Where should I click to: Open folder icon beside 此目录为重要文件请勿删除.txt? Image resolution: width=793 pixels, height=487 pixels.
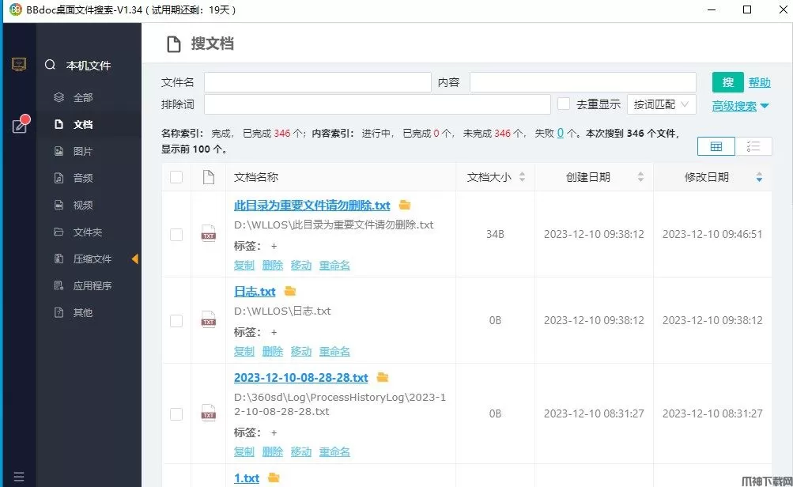(x=405, y=205)
